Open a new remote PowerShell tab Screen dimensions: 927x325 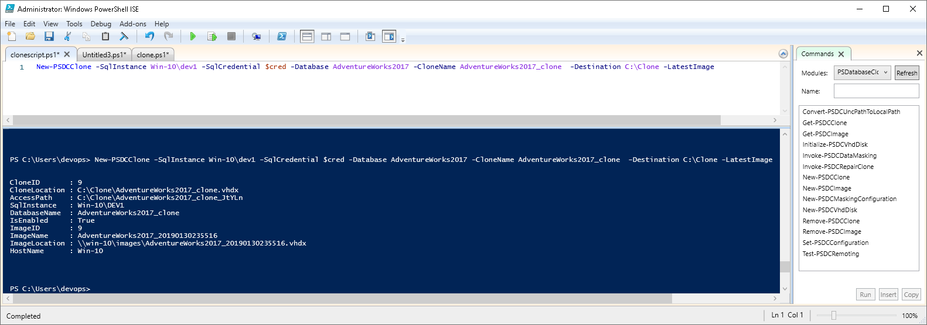click(x=256, y=36)
